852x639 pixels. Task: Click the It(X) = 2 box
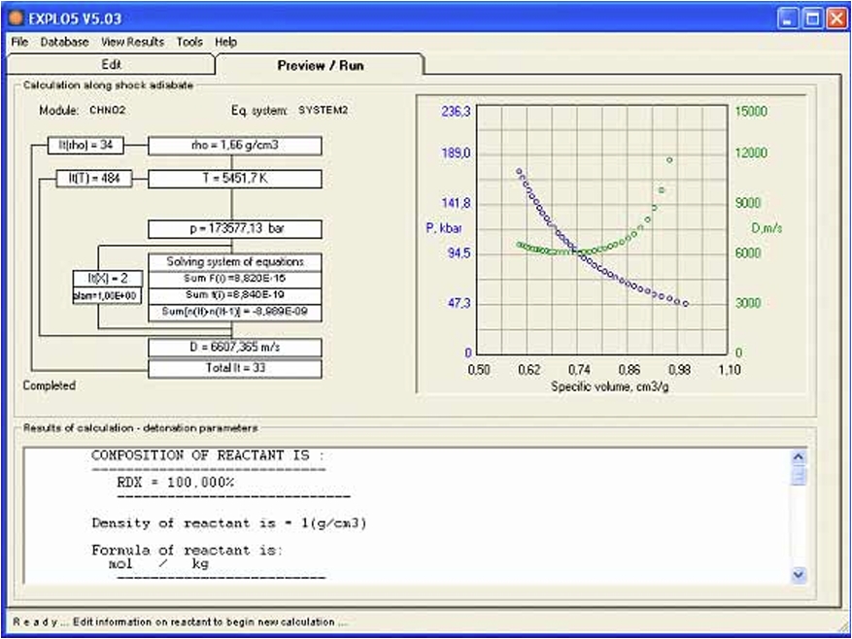click(x=108, y=279)
